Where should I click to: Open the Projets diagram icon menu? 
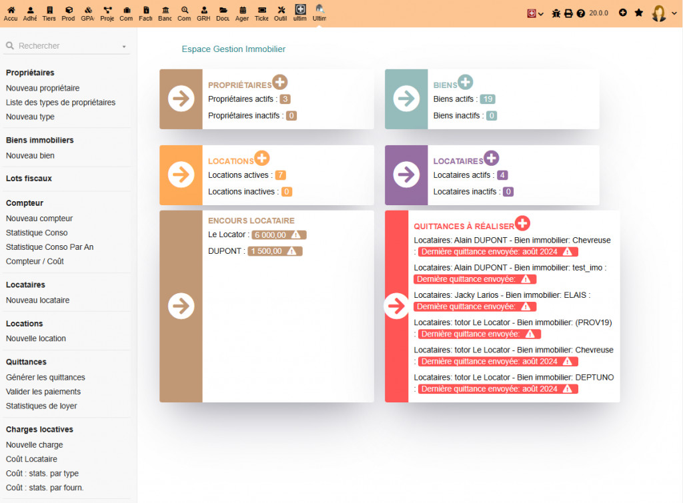click(107, 13)
